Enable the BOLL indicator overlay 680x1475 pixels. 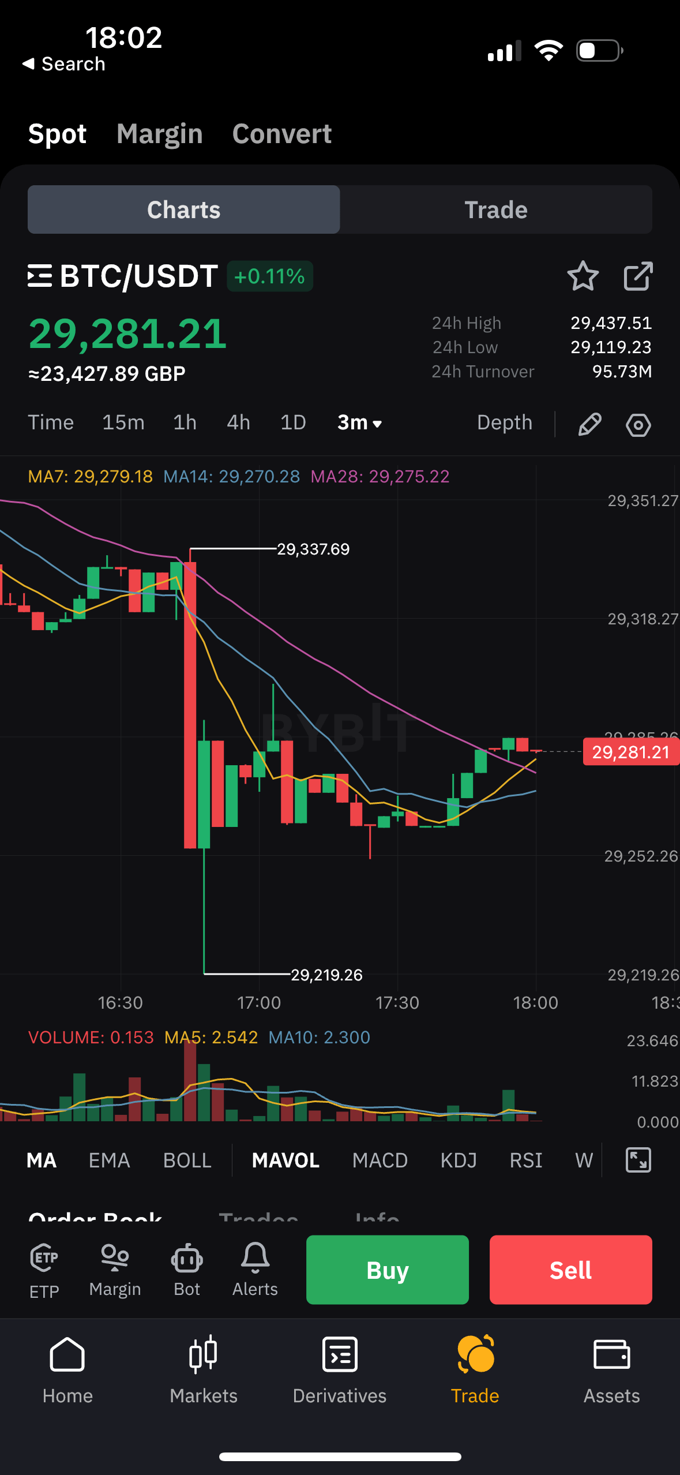click(187, 1160)
